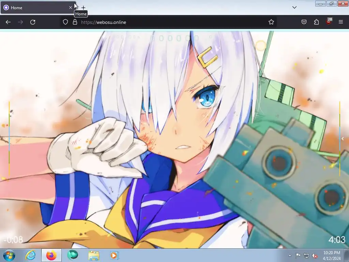Click the 4:03 song duration
The image size is (349, 262).
pos(337,240)
